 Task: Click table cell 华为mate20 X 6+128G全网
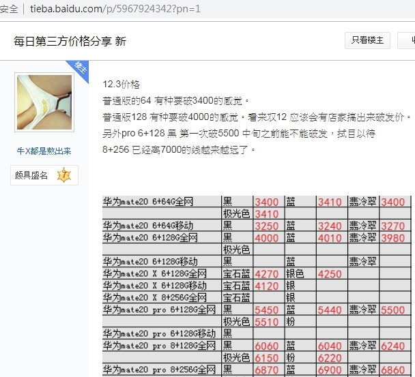(x=162, y=273)
